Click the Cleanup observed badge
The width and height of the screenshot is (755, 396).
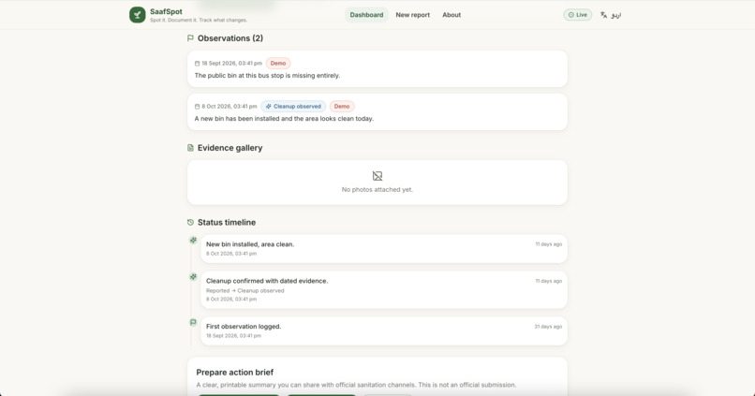[293, 107]
